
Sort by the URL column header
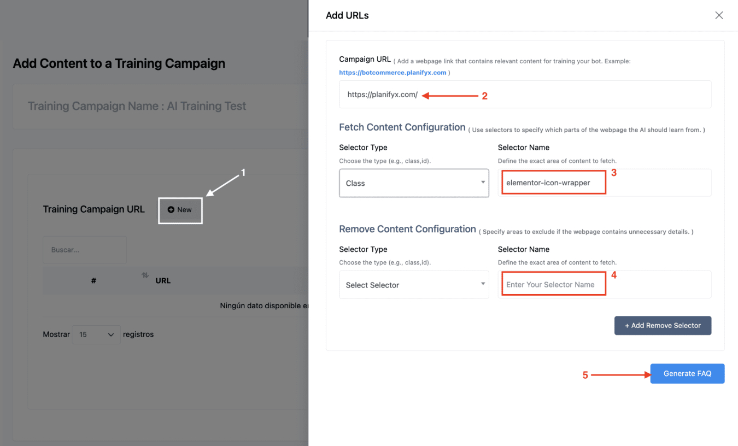pyautogui.click(x=163, y=281)
